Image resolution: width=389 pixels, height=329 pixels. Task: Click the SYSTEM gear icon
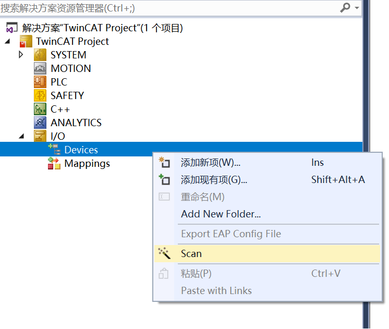40,55
